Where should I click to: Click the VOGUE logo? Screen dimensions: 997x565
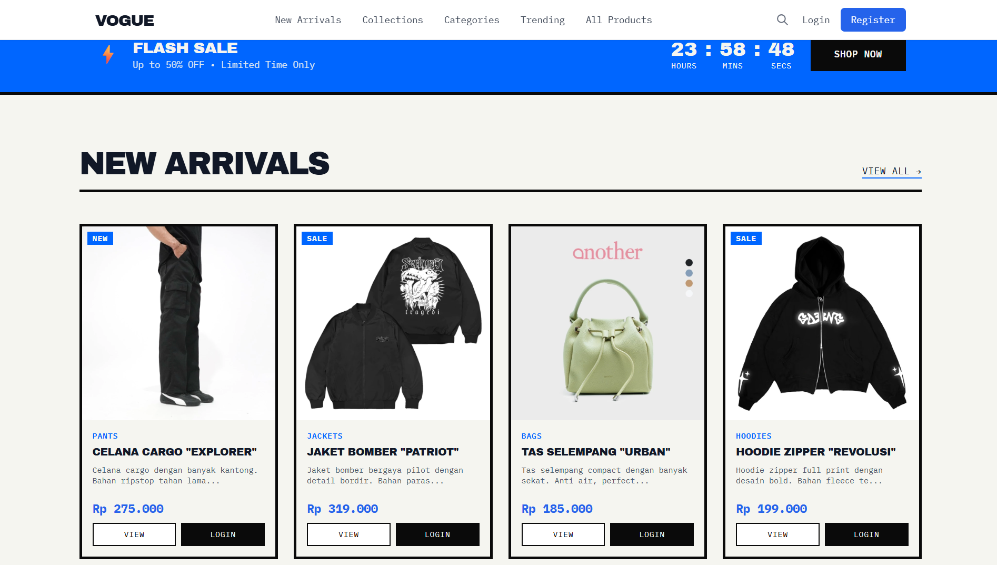pyautogui.click(x=125, y=21)
